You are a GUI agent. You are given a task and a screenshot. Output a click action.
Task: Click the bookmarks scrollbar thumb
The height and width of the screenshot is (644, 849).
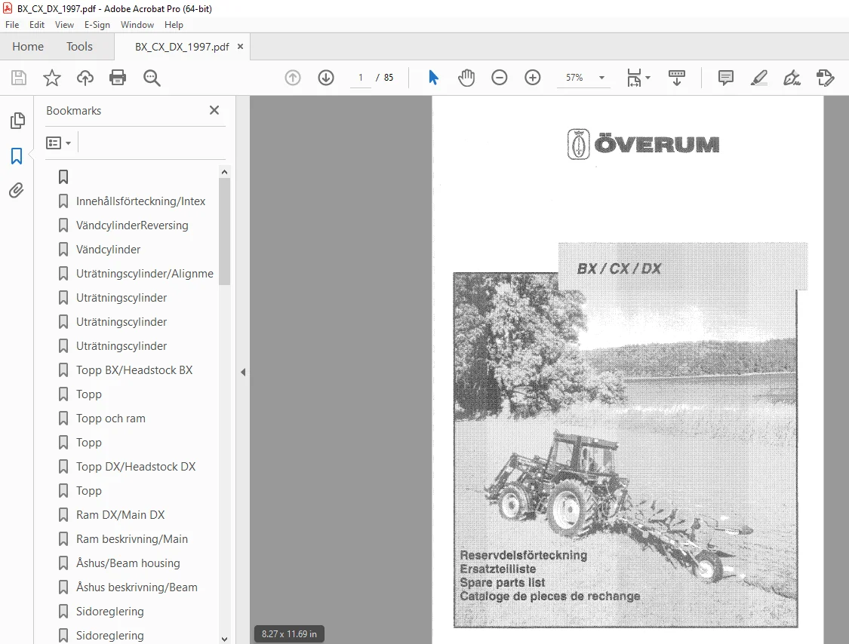(x=225, y=232)
